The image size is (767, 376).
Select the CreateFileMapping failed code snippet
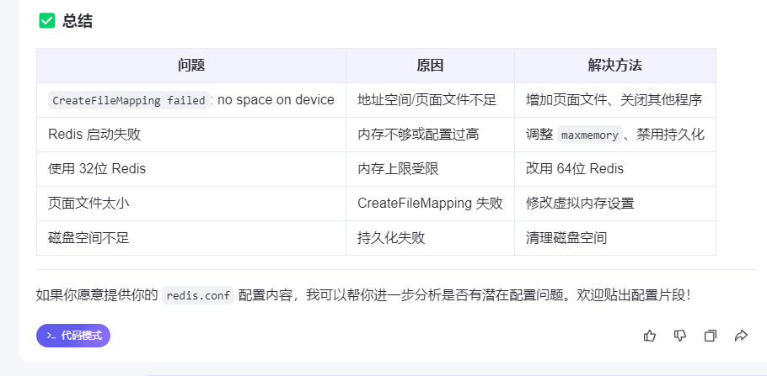(129, 100)
